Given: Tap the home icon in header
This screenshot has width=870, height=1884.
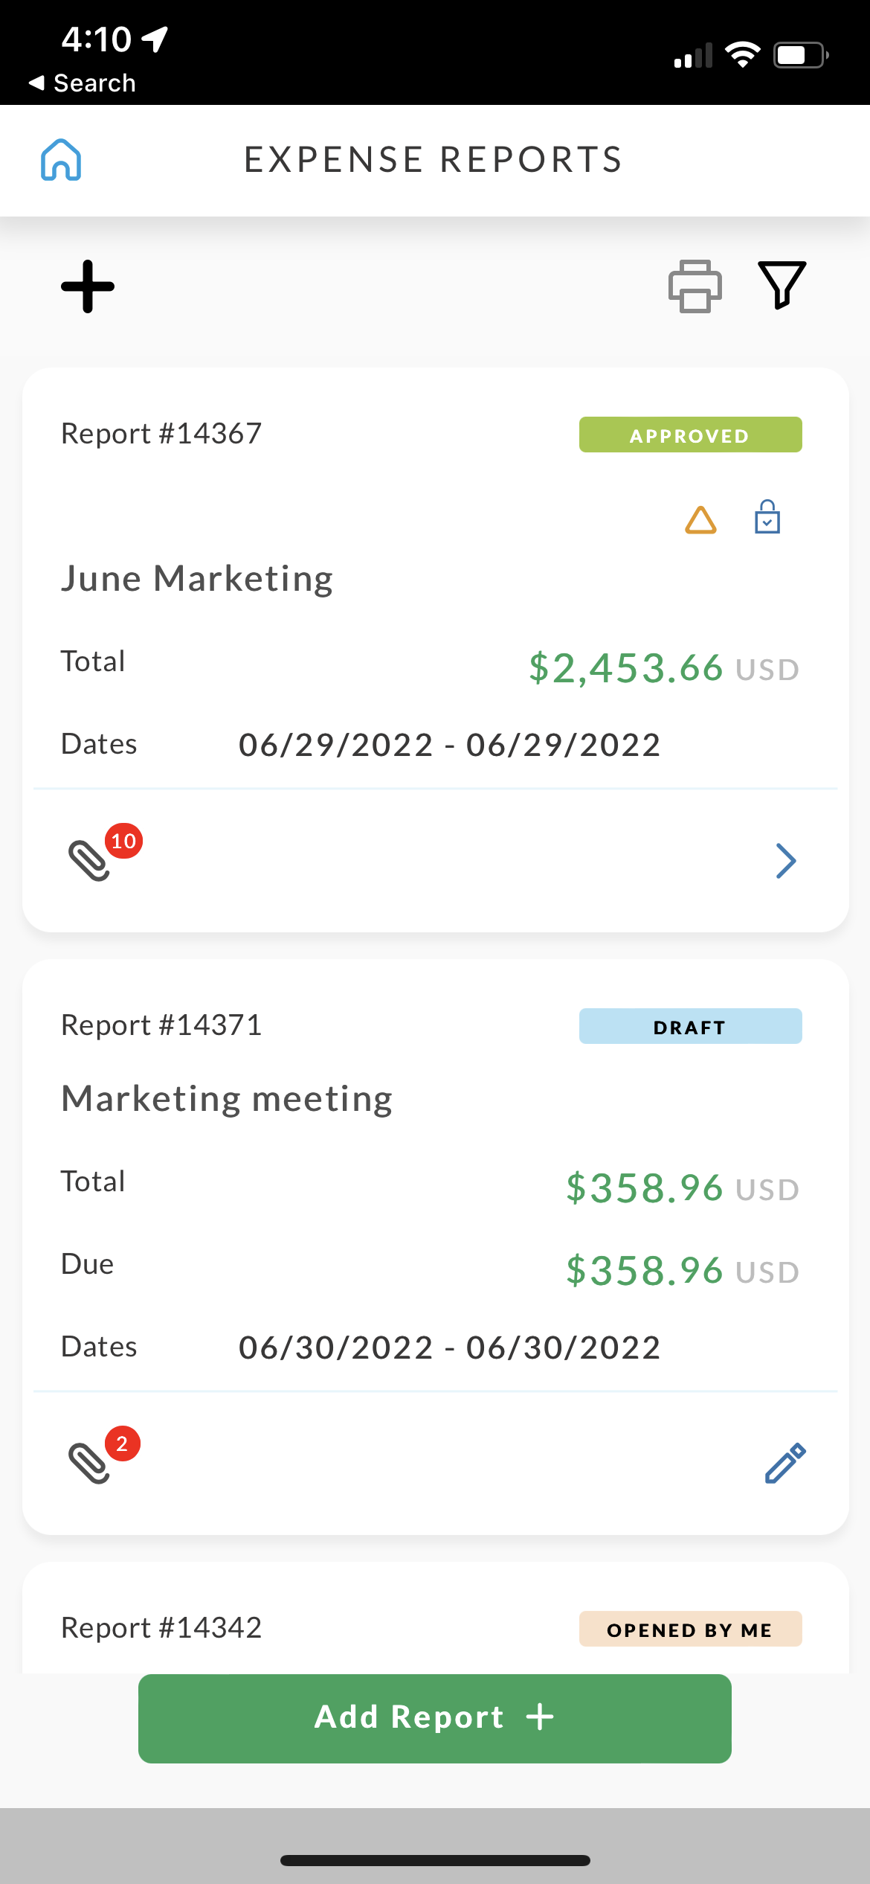Looking at the screenshot, I should tap(61, 160).
